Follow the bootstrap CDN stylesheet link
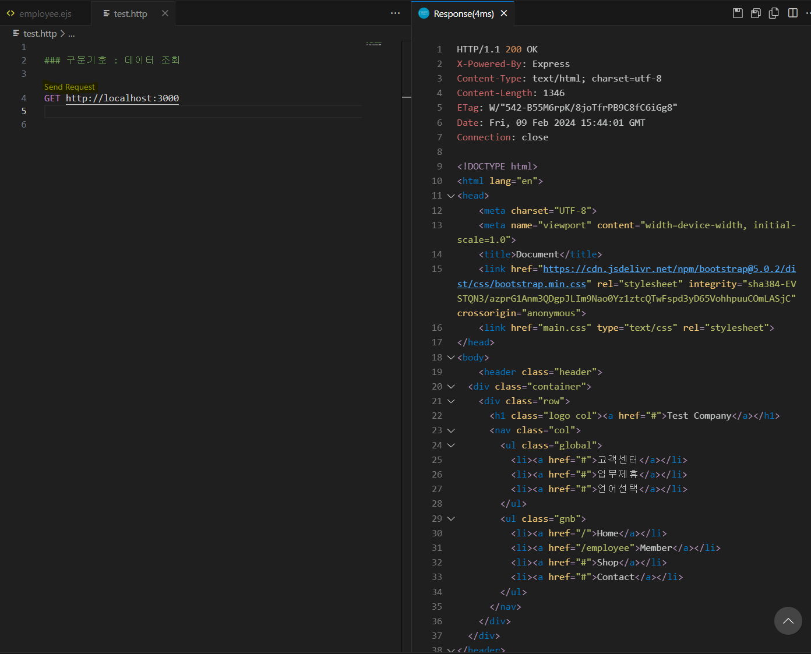This screenshot has width=811, height=654. [x=626, y=276]
